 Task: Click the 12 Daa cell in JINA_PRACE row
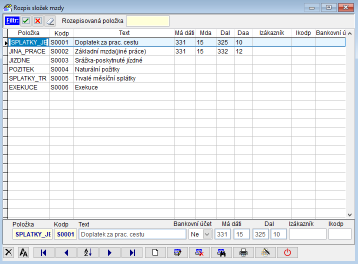click(x=243, y=51)
